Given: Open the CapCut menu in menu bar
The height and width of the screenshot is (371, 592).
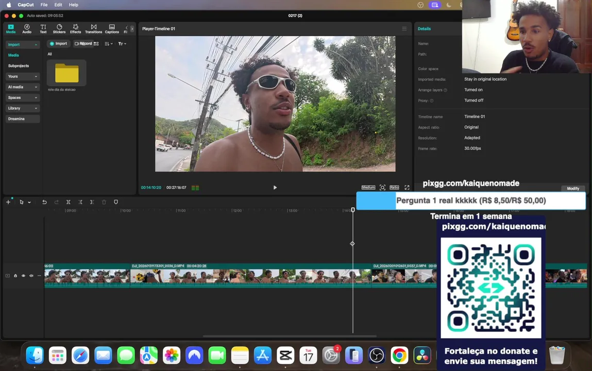Looking at the screenshot, I should 26,5.
